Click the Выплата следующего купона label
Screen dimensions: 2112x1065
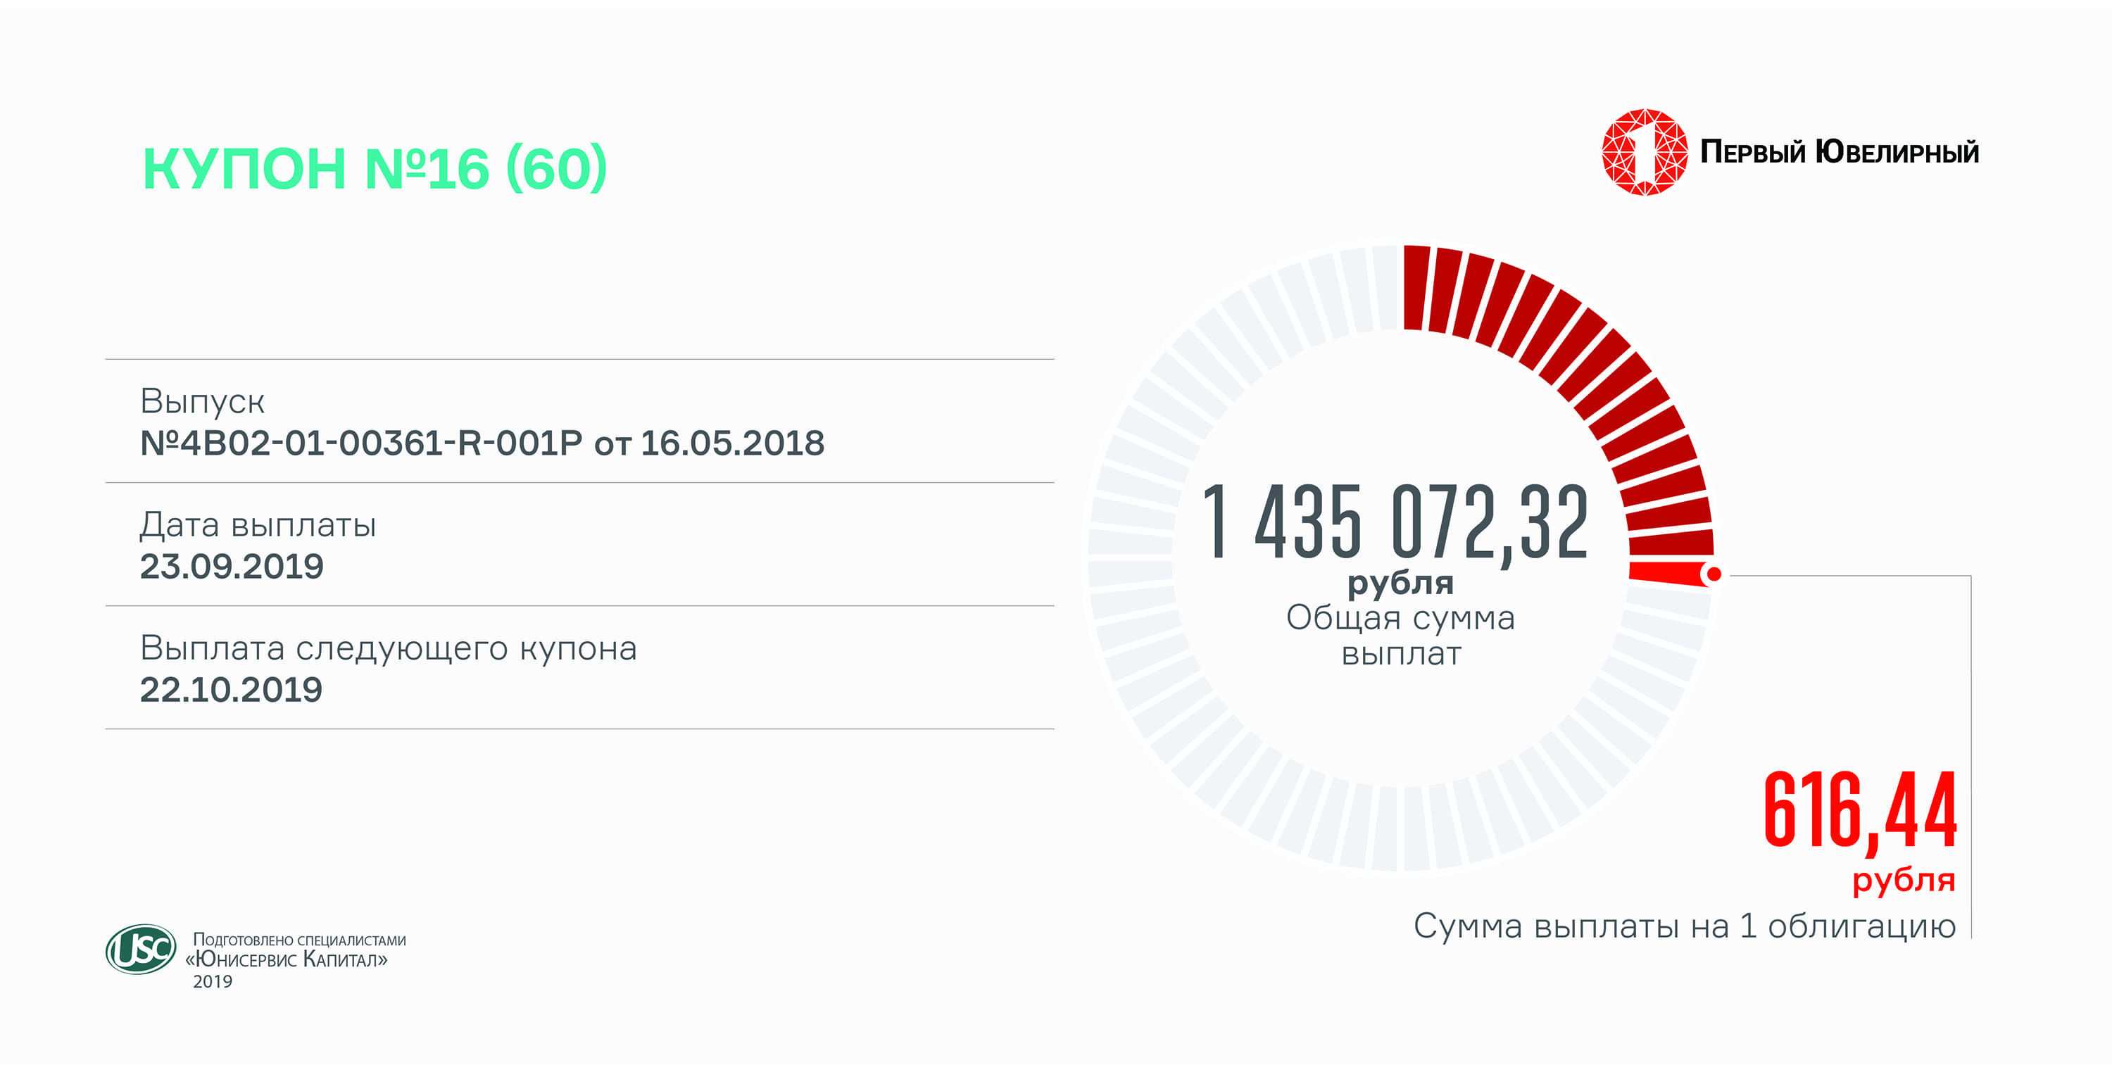388,648
